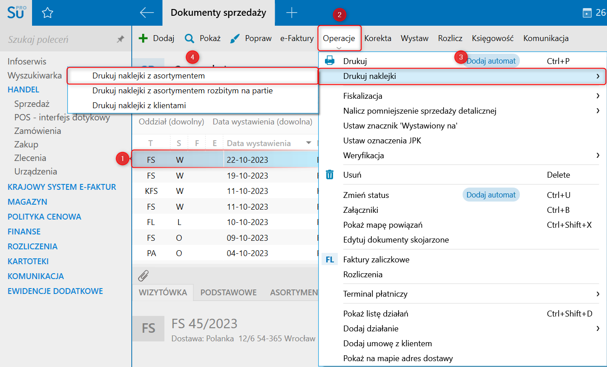Open the POLITYKA CENOWA section
Image resolution: width=607 pixels, height=367 pixels.
pyautogui.click(x=44, y=216)
